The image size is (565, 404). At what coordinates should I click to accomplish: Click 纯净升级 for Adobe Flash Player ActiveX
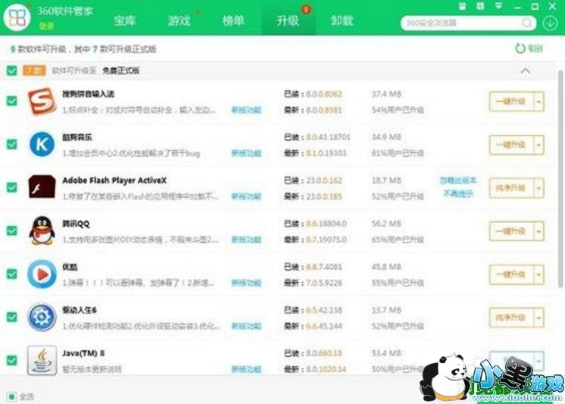[x=511, y=188]
